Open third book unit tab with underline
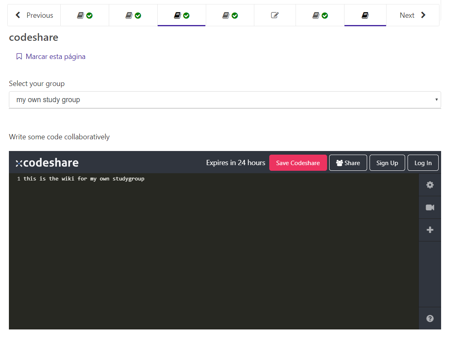The width and height of the screenshot is (450, 346). 182,15
